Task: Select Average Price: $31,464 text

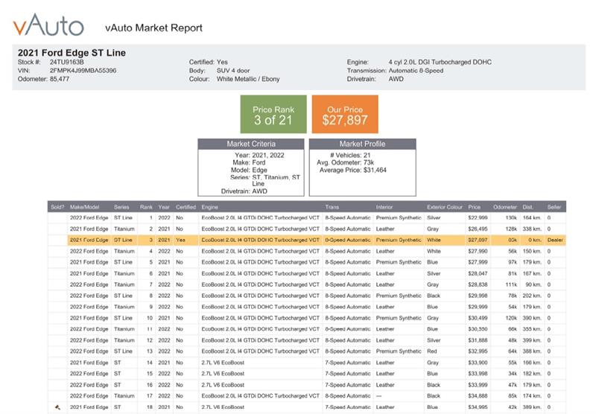Action: click(352, 171)
